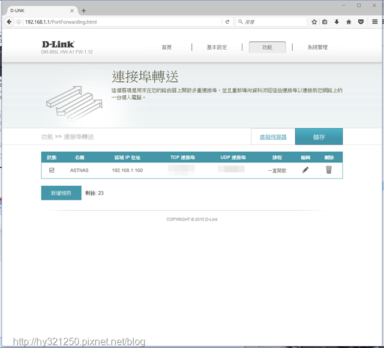
Task: Follow the 虛擬伺服器 virtual server link
Action: click(273, 137)
